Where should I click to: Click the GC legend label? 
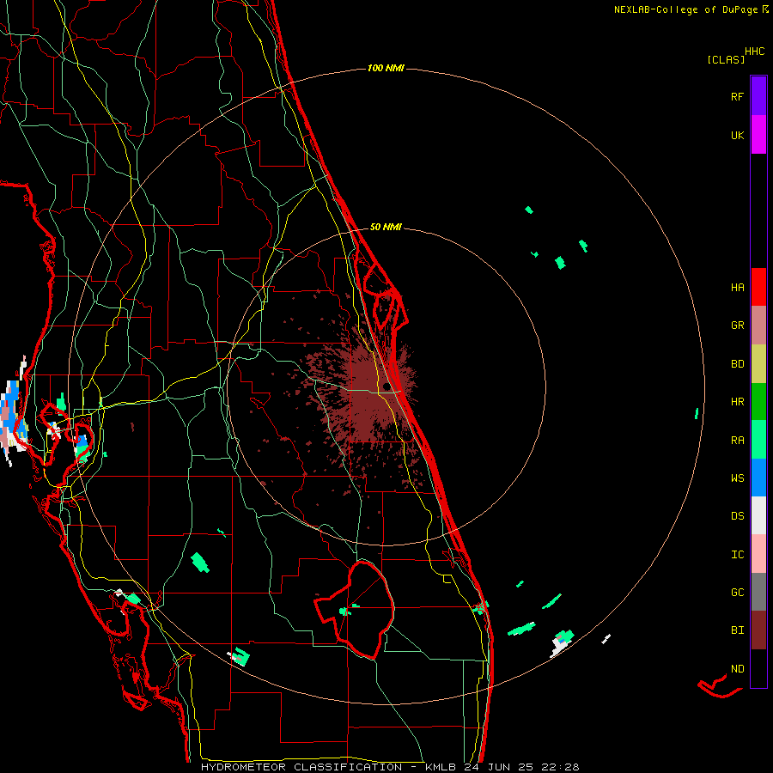[x=737, y=593]
